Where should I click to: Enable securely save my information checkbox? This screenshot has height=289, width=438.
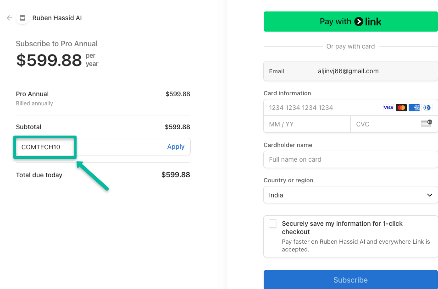pos(273,224)
